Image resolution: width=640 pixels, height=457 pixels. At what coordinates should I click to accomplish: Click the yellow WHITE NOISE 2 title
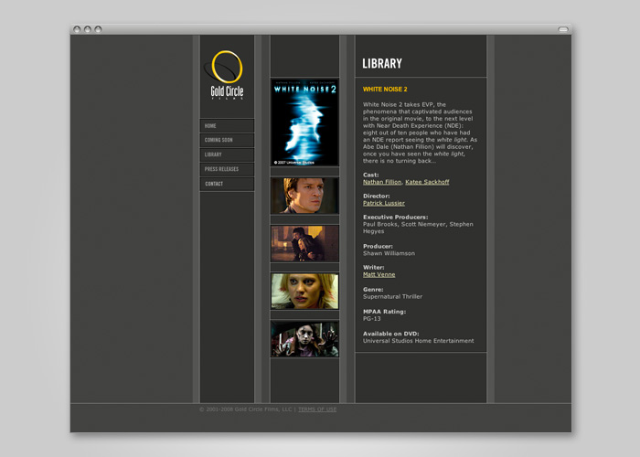click(x=385, y=89)
